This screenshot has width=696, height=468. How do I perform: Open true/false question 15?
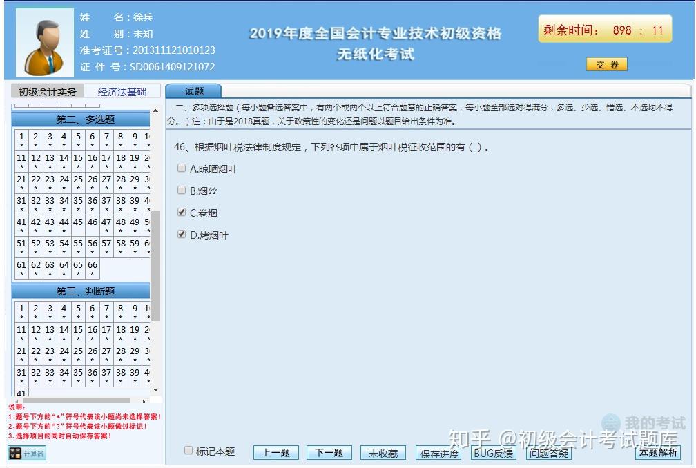[78, 333]
